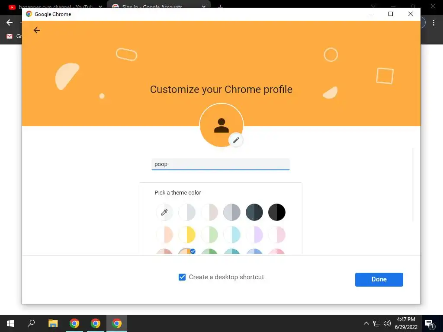Select the dark slate theme color
This screenshot has height=332, width=443.
tap(254, 212)
